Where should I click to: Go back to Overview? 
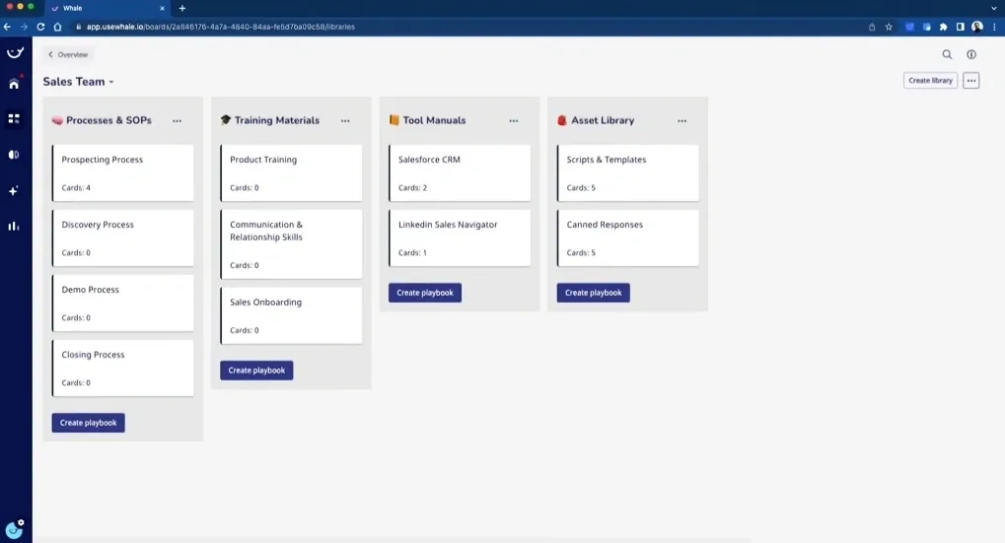68,54
